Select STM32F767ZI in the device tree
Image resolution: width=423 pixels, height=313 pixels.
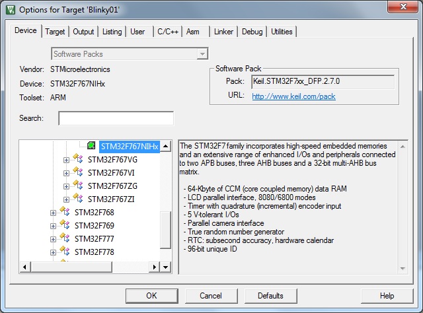point(111,199)
